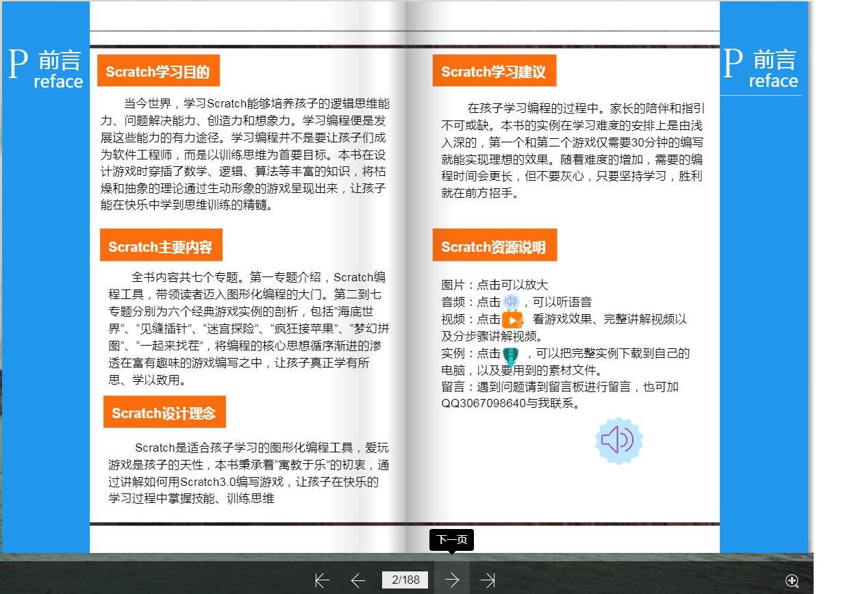Go to the previous page
841x594 pixels.
[357, 580]
